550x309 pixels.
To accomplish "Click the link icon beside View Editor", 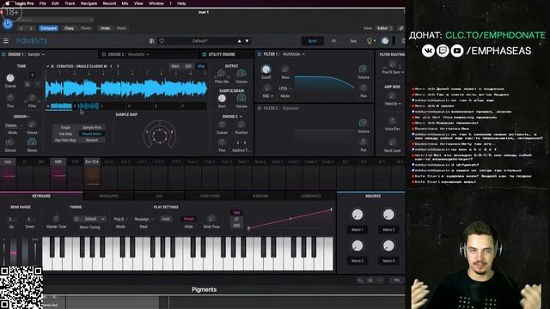I will tap(401, 28).
